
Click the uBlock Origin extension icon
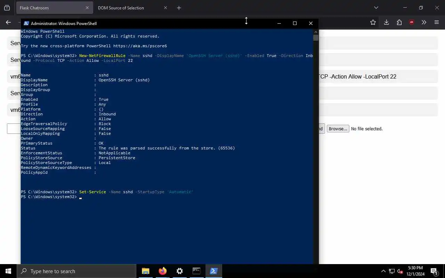tap(412, 22)
